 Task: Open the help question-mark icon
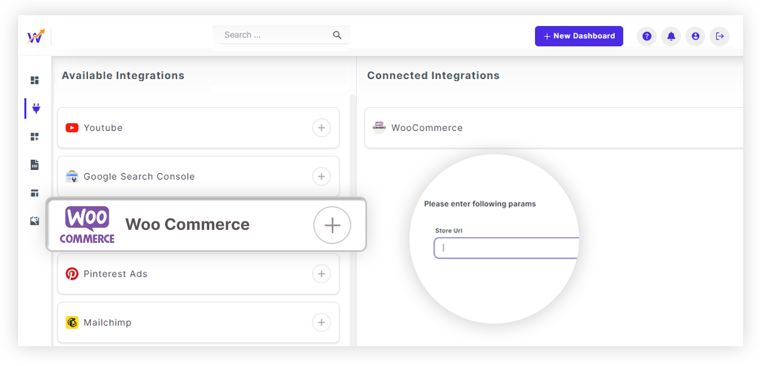[x=646, y=36]
